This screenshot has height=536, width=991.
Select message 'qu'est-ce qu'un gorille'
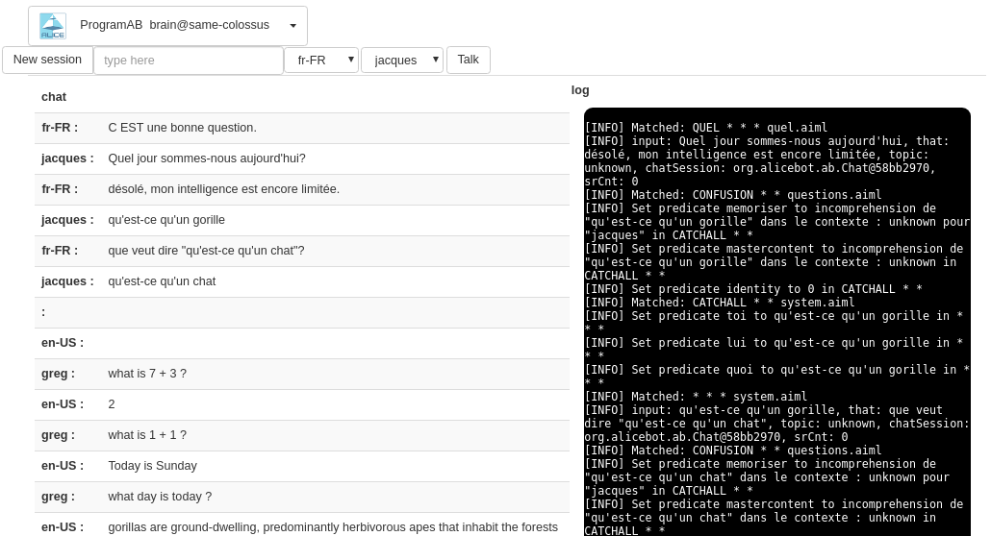coord(166,220)
